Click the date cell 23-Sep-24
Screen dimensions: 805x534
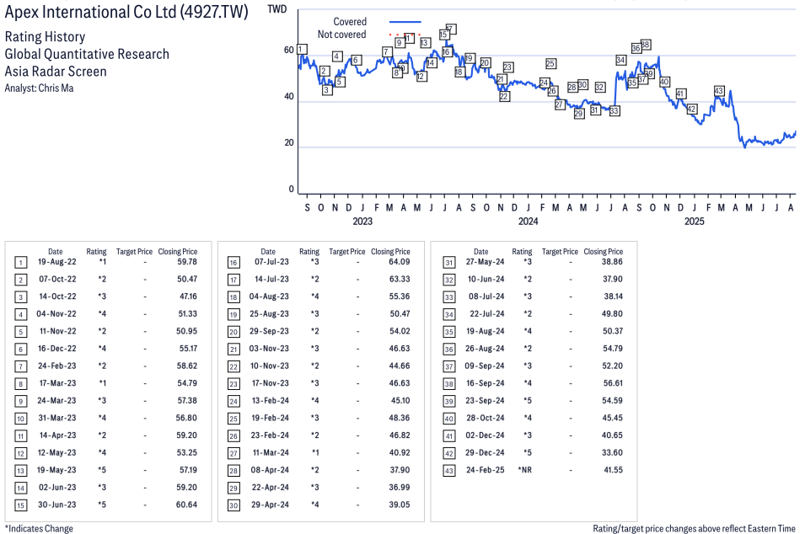pyautogui.click(x=486, y=401)
